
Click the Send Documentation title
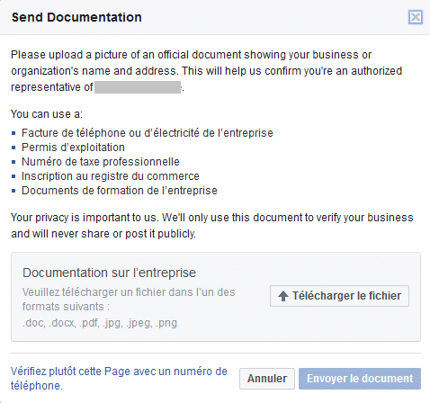[76, 17]
